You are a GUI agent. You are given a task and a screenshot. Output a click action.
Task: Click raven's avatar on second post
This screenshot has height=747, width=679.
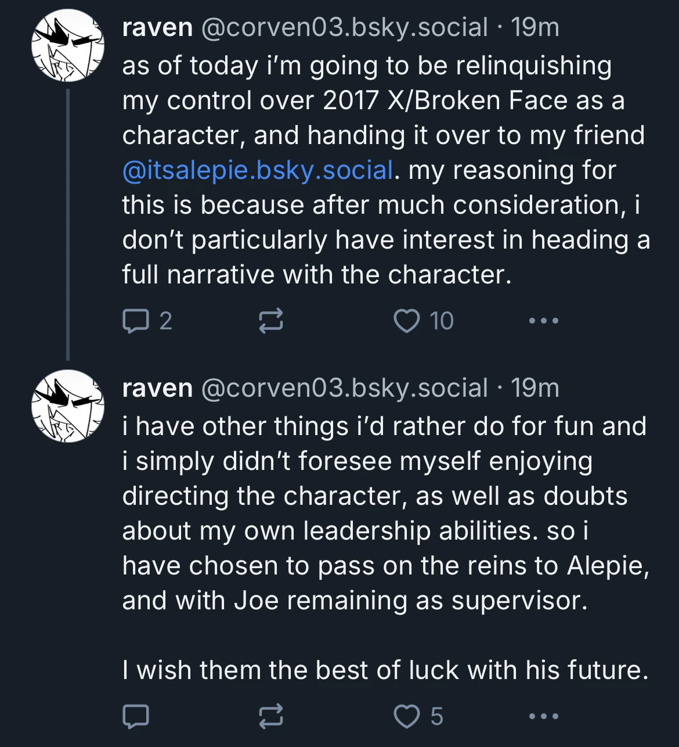click(x=68, y=406)
